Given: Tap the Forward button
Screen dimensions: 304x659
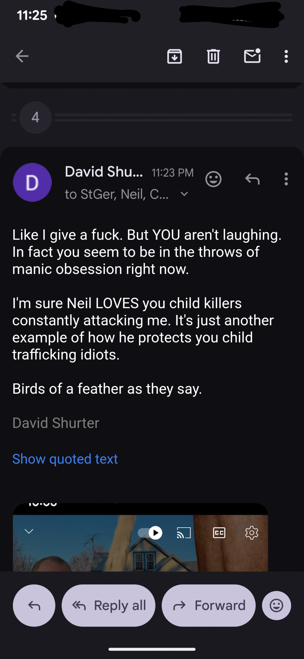Looking at the screenshot, I should coord(209,605).
